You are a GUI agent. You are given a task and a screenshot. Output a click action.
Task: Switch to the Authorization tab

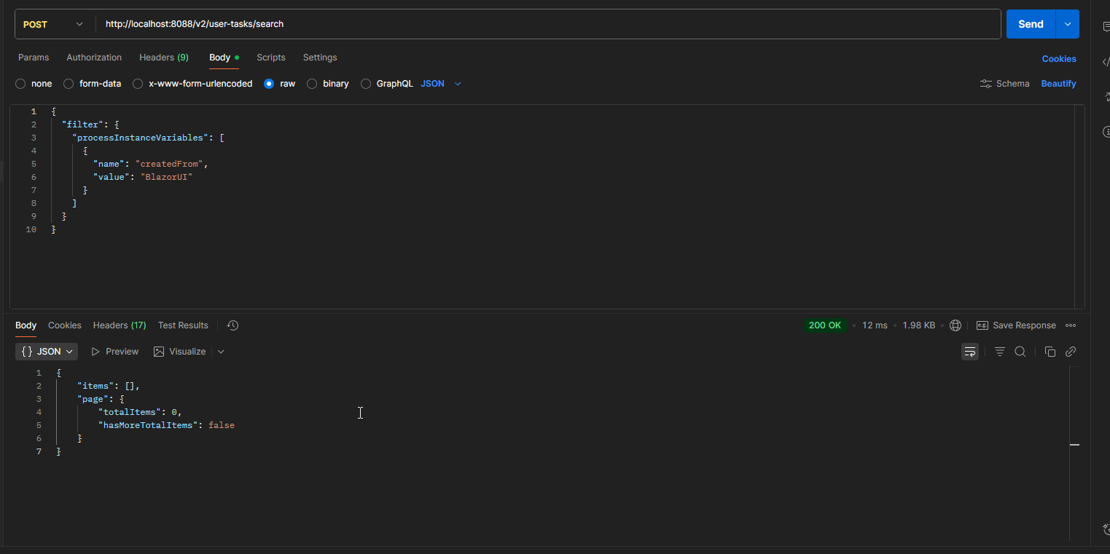pyautogui.click(x=94, y=58)
